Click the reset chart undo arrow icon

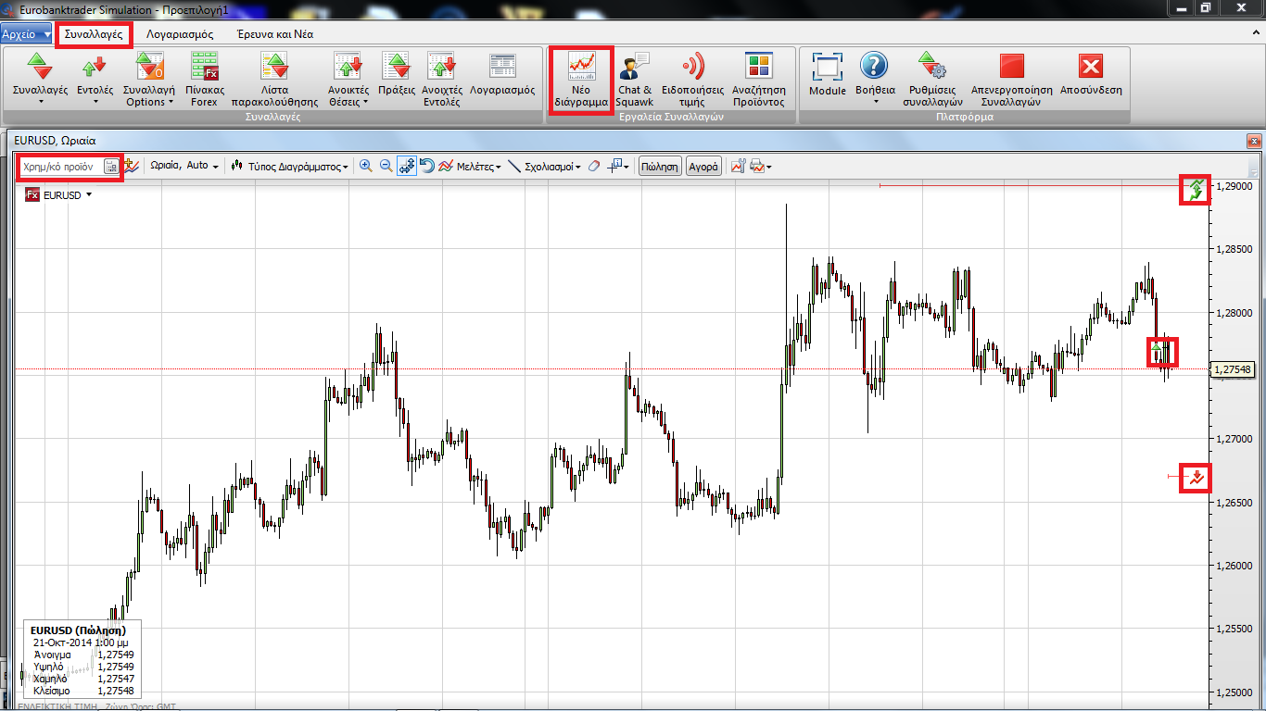(427, 167)
